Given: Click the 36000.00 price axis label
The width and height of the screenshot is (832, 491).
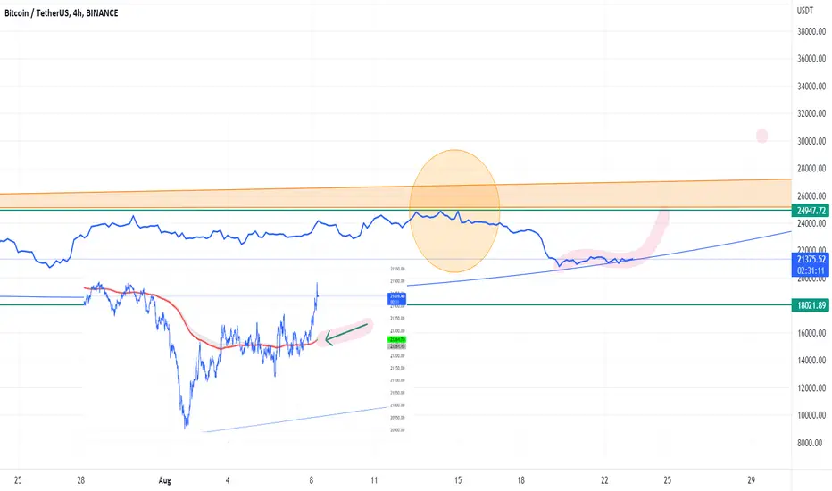Looking at the screenshot, I should click(x=811, y=58).
